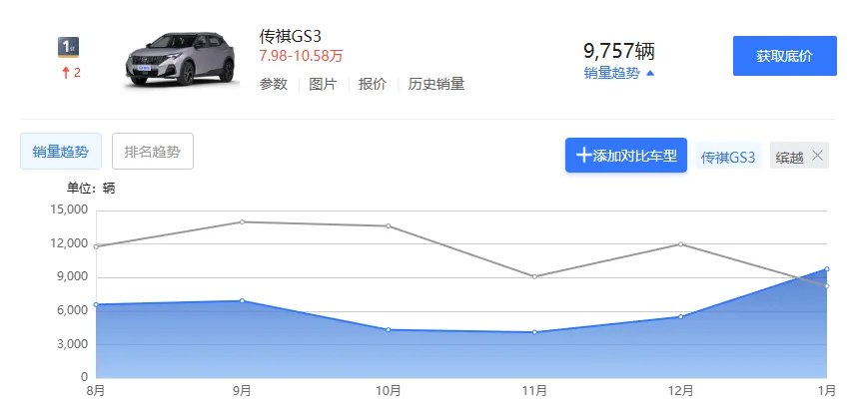Click the blue line data point at 12月
The height and width of the screenshot is (415, 854).
coord(681,316)
